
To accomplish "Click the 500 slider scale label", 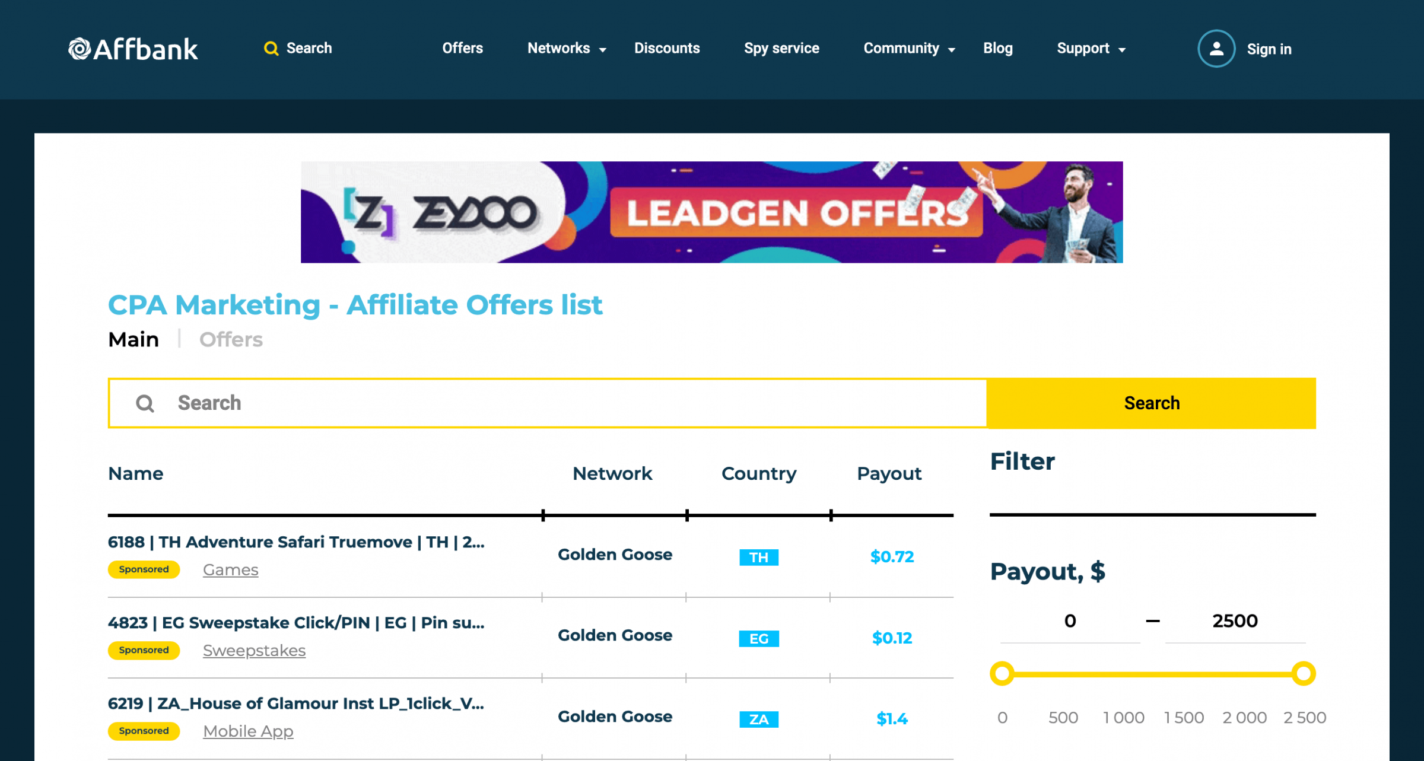I will click(x=1063, y=718).
